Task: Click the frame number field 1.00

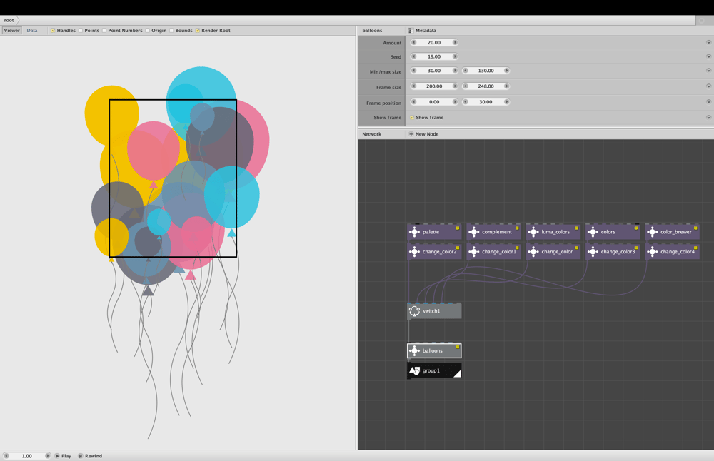Action: tap(27, 456)
